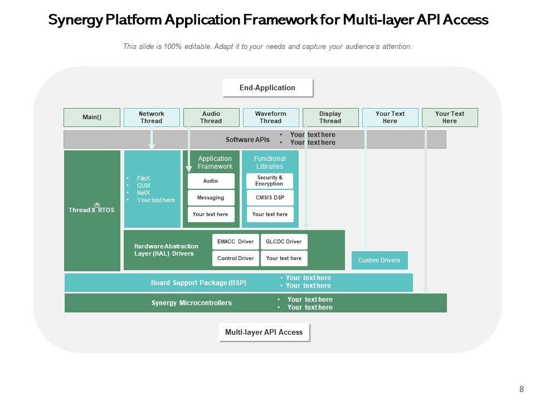The width and height of the screenshot is (535, 401).
Task: Click the Audio Thread box
Action: [x=211, y=118]
